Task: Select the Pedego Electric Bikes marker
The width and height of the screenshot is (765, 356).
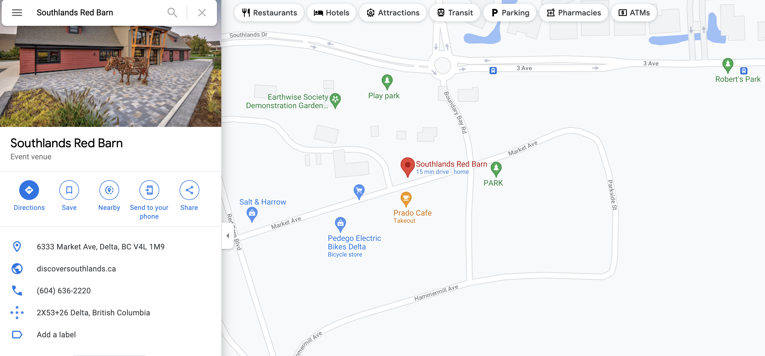Action: point(340,225)
